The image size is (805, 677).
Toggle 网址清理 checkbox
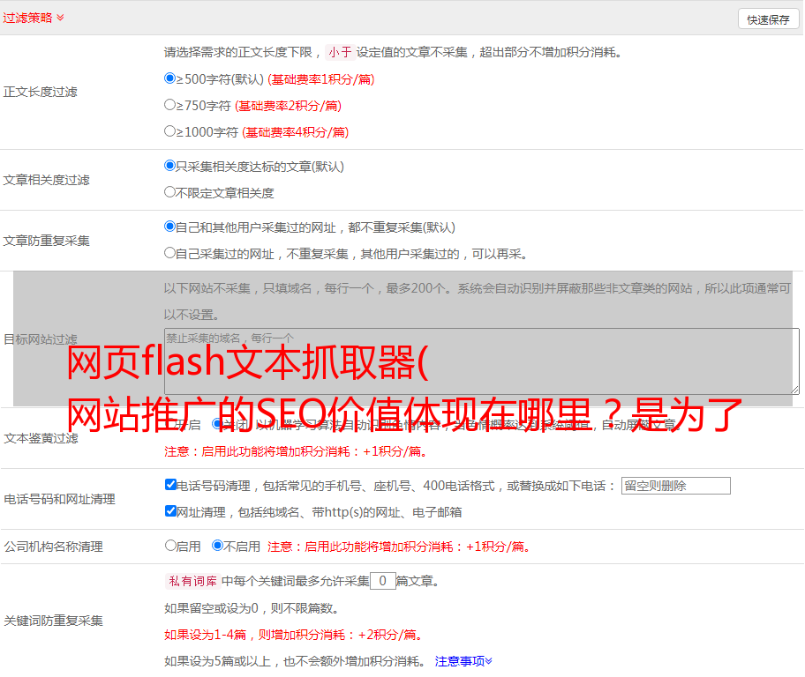point(170,510)
